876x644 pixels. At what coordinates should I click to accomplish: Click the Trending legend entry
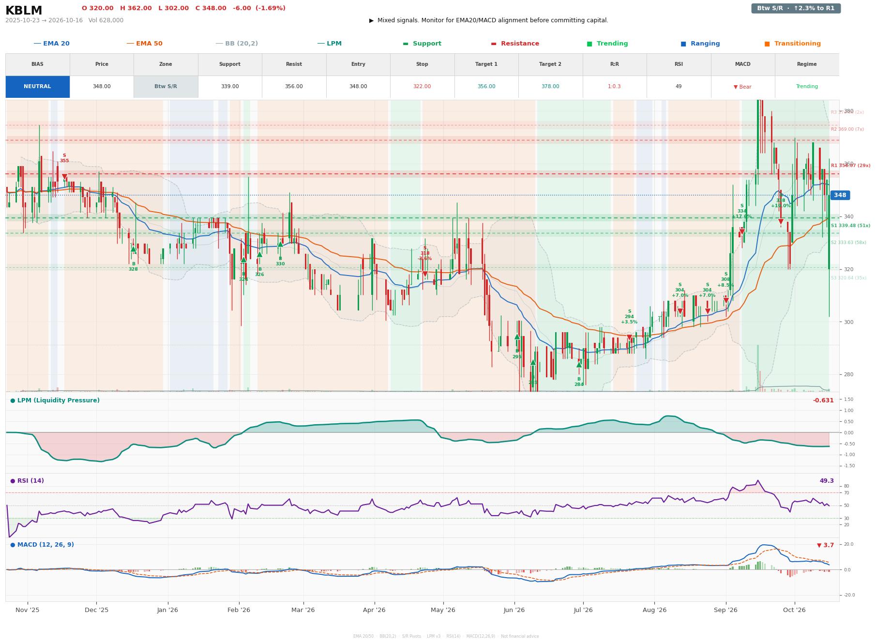click(607, 44)
